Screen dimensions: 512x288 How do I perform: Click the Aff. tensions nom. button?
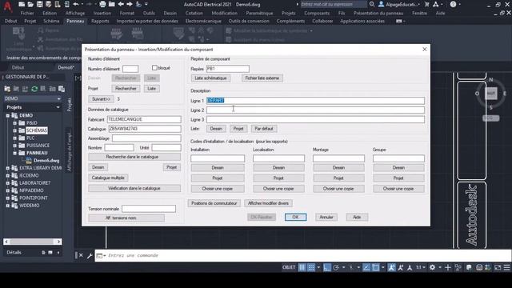pyautogui.click(x=126, y=218)
